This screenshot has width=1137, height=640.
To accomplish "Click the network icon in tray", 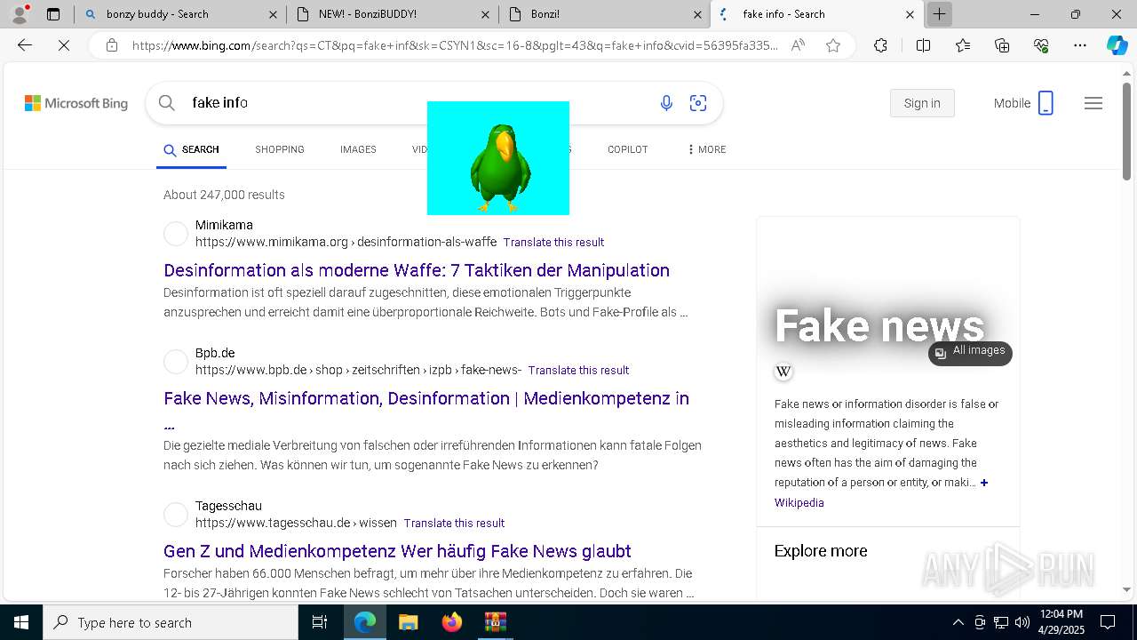I will [x=1001, y=622].
